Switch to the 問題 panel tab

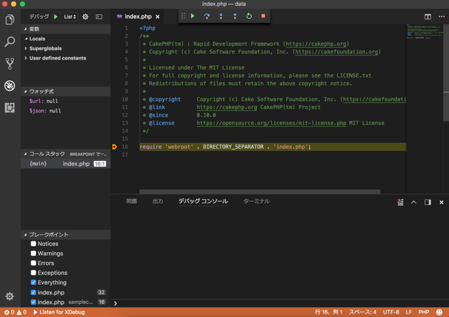pos(132,201)
